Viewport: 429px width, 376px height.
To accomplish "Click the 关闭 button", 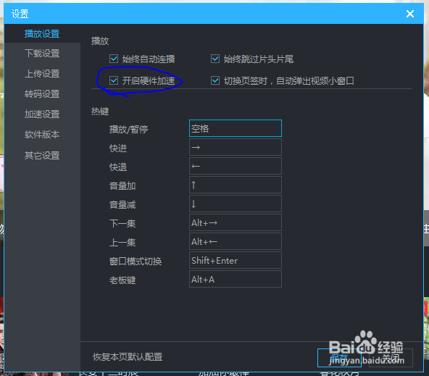I will pyautogui.click(x=391, y=358).
